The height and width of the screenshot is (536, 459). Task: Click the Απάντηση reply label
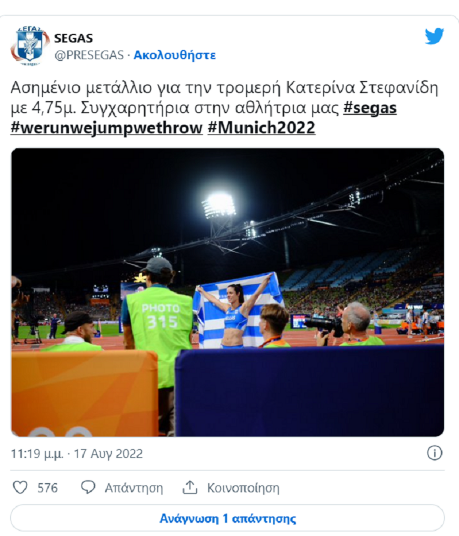(134, 488)
